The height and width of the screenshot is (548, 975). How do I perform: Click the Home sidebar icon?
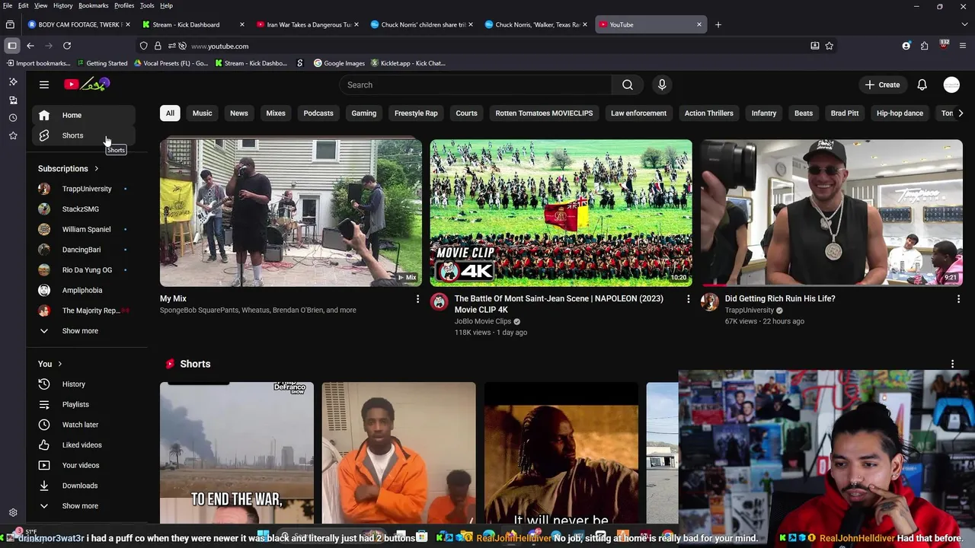(44, 115)
